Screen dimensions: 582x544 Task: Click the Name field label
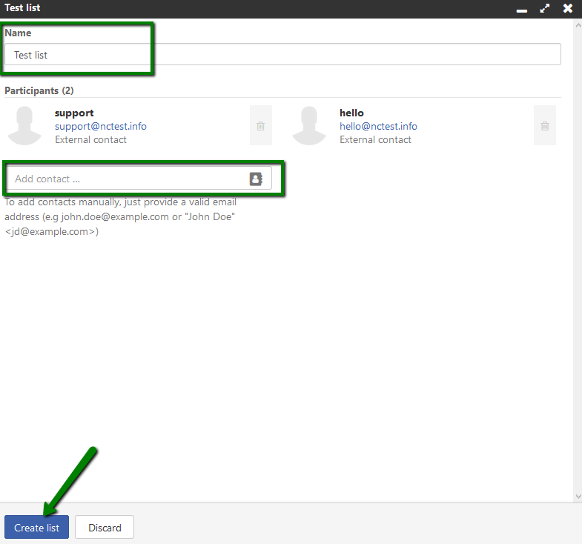[x=18, y=33]
